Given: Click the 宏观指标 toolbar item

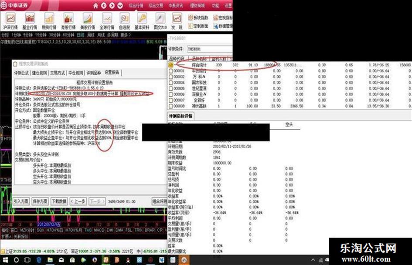Looking at the screenshot, I should coord(223,17).
